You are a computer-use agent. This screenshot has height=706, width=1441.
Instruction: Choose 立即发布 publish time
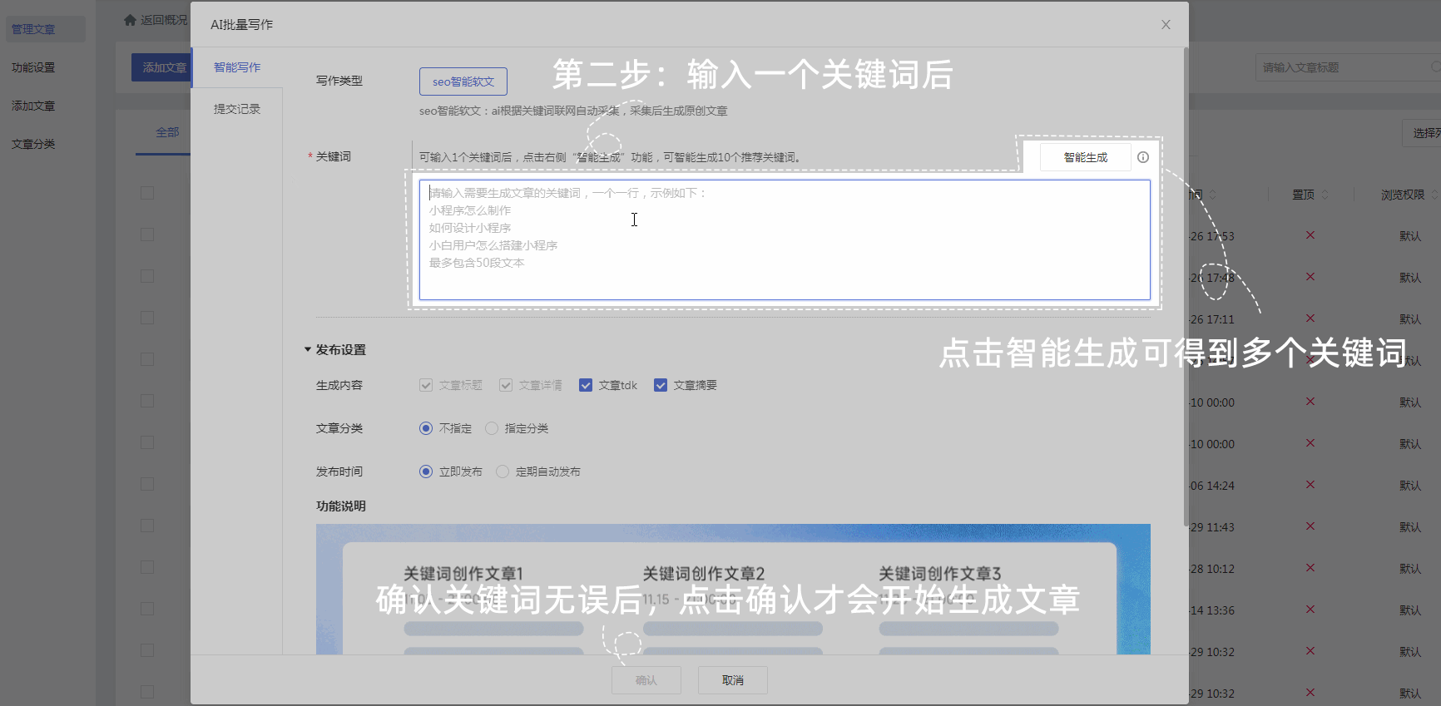click(426, 471)
